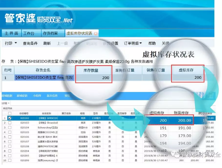Select the 滋源(seeyoung) product name cell
Screen dimensions: 222x168
point(47,160)
